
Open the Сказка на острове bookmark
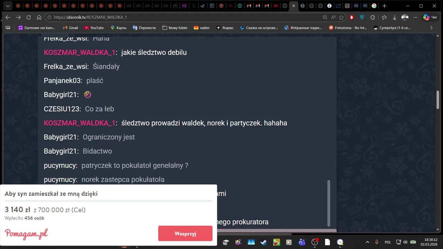click(x=259, y=28)
